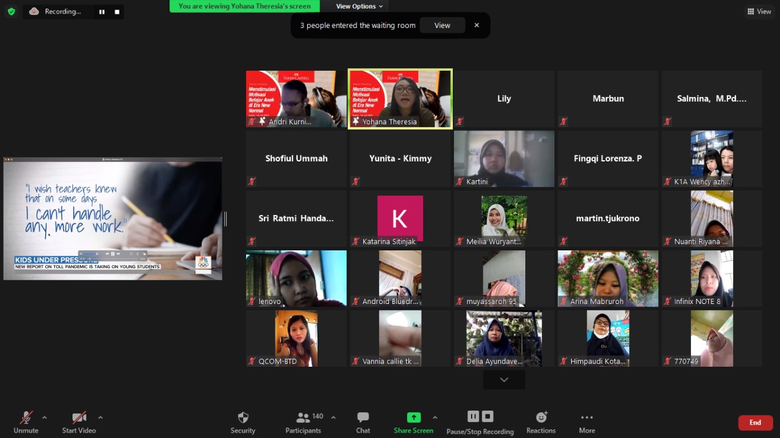
Task: Dismiss the waiting room notification
Action: pos(477,26)
